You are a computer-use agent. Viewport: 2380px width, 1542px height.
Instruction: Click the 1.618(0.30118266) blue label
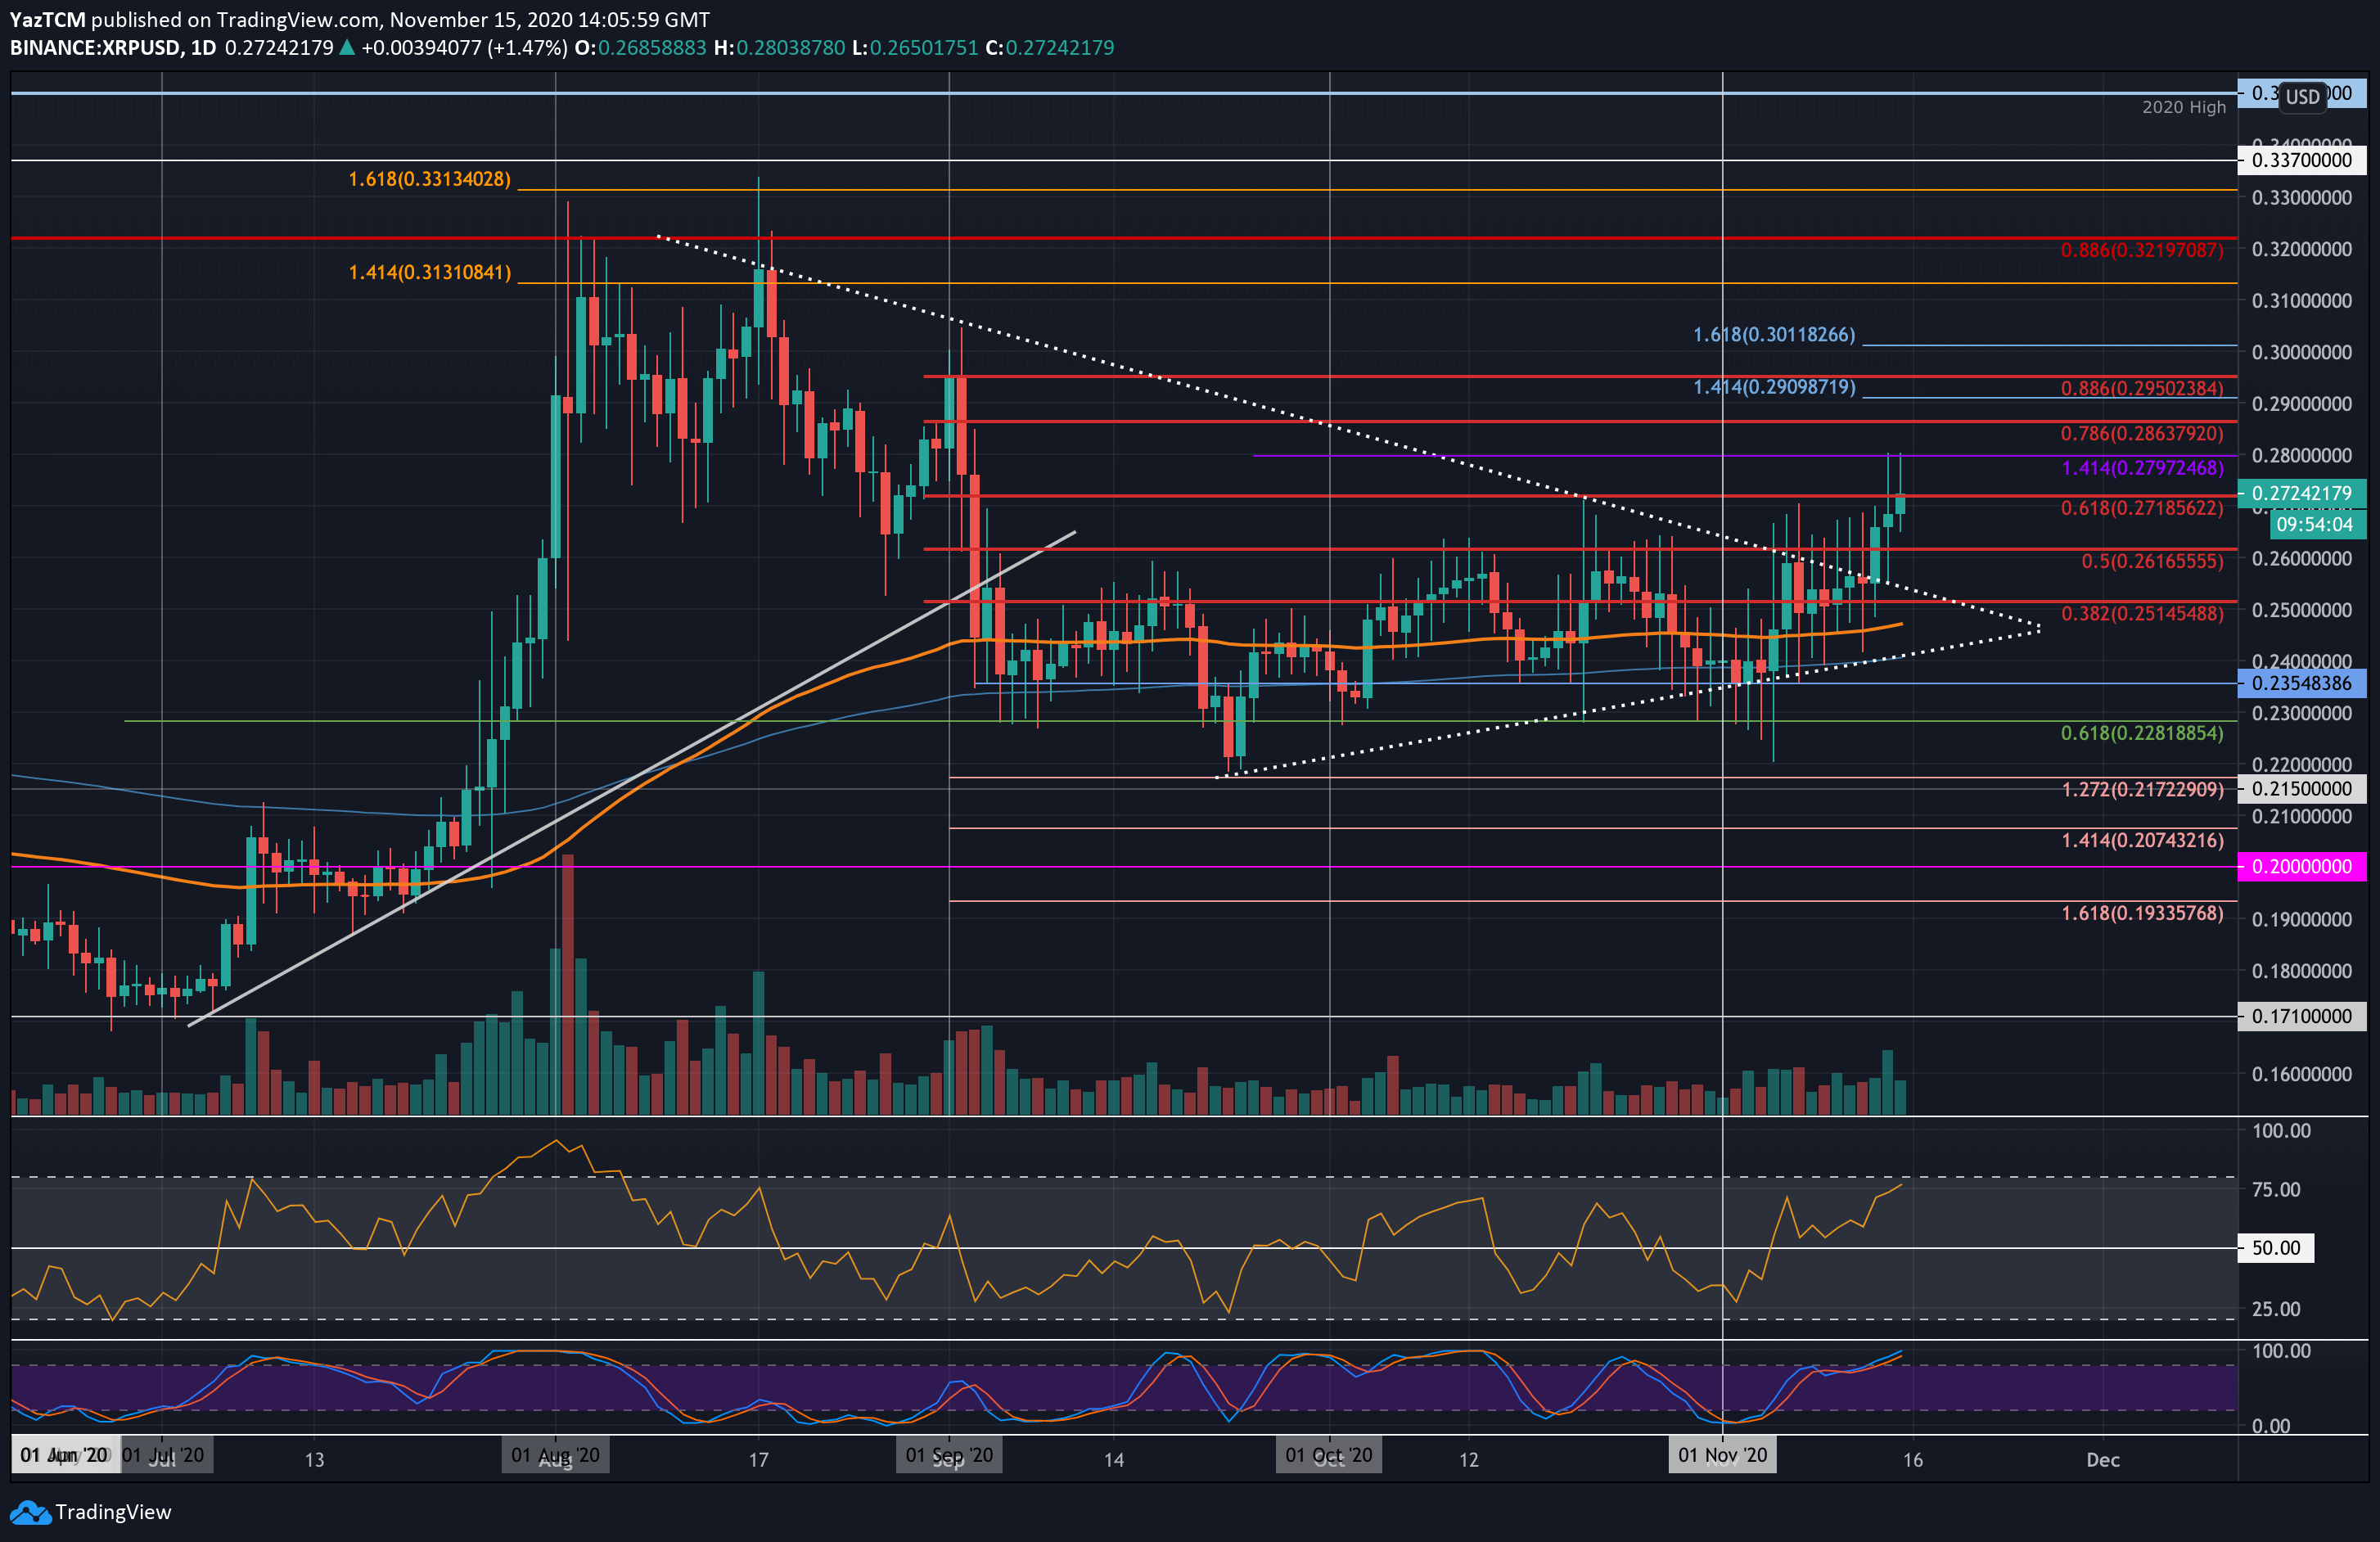(1774, 334)
